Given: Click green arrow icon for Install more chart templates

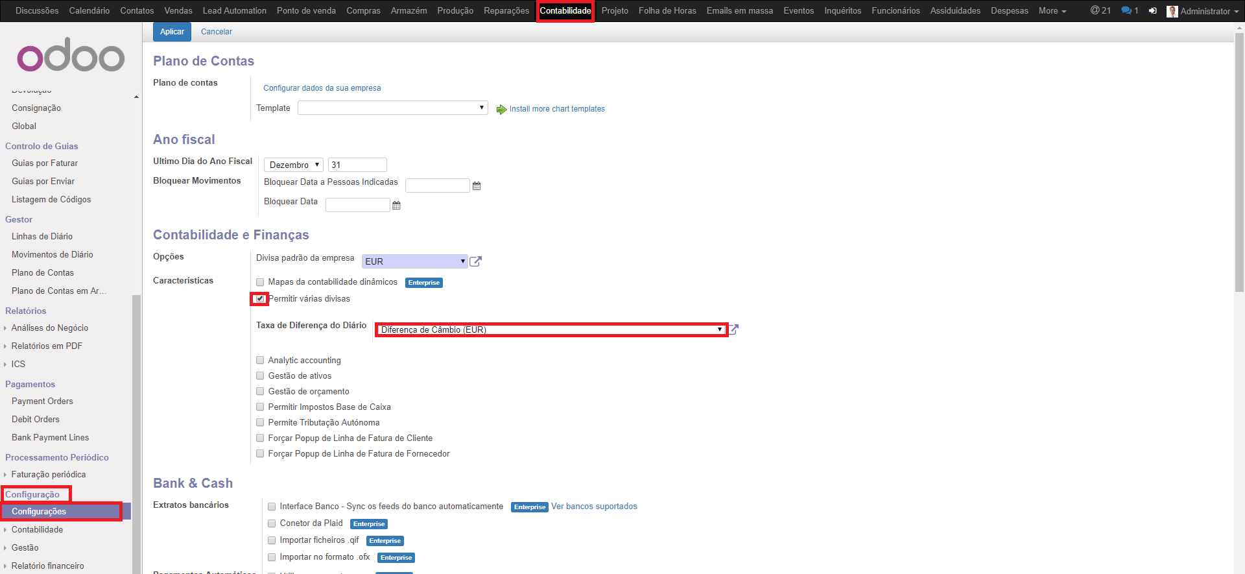Looking at the screenshot, I should coord(501,110).
